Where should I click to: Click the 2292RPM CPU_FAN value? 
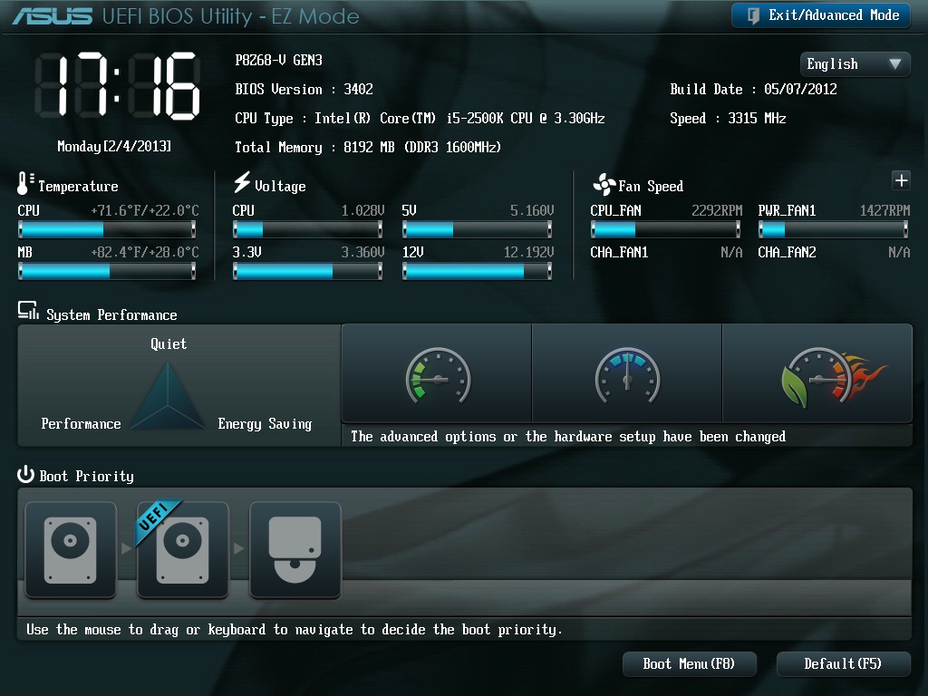pyautogui.click(x=717, y=210)
